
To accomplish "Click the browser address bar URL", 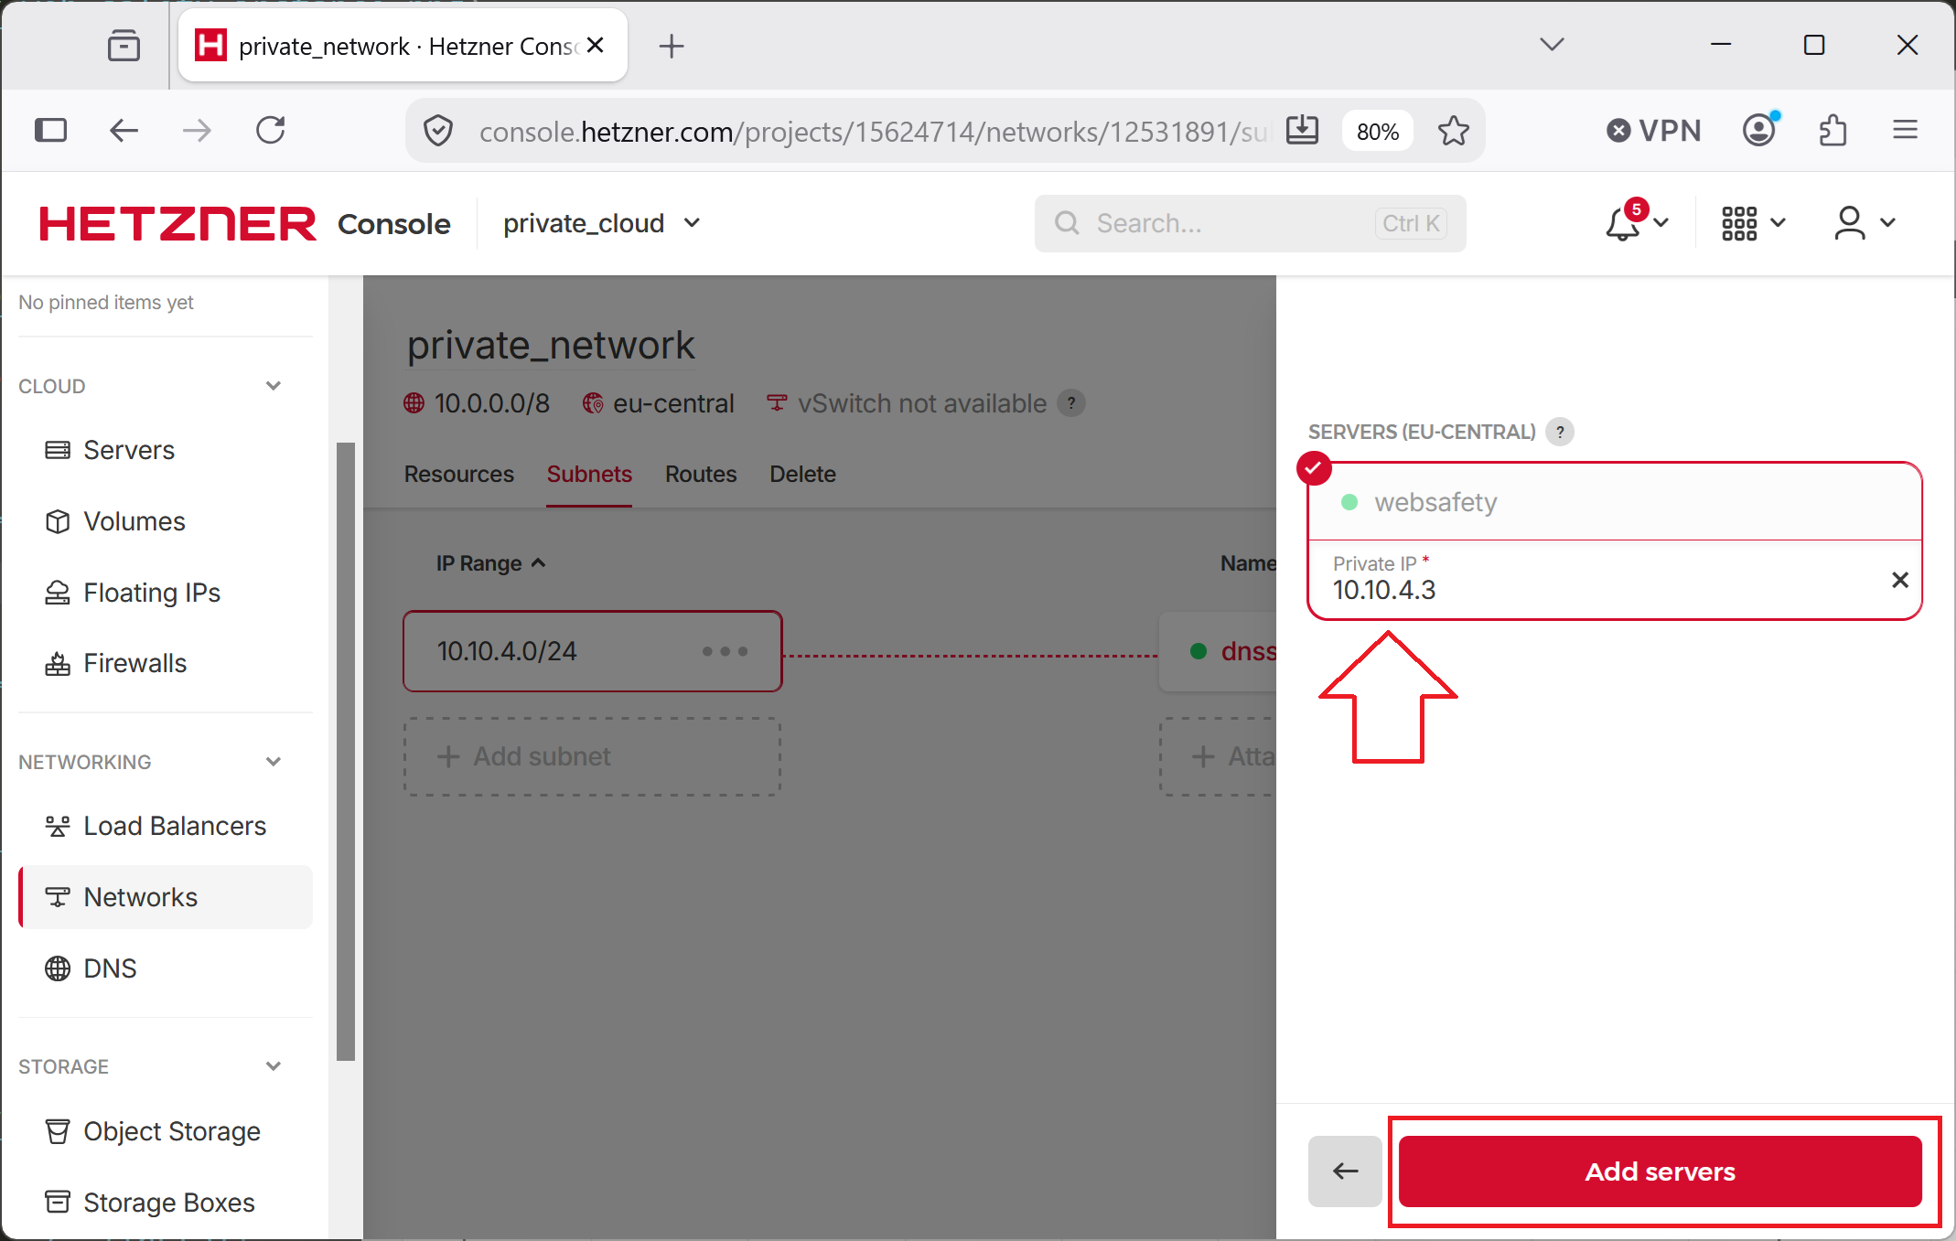I will point(874,132).
